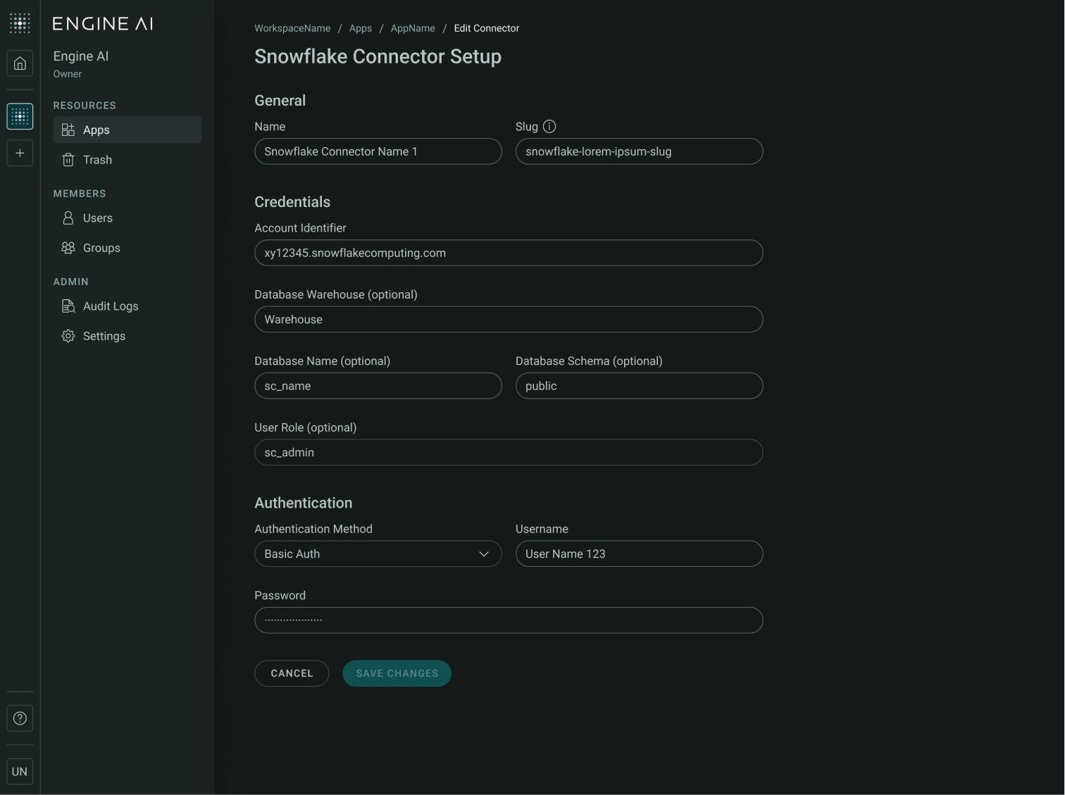This screenshot has height=795, width=1065.
Task: Click the Edit Connector breadcrumb
Action: tap(487, 28)
